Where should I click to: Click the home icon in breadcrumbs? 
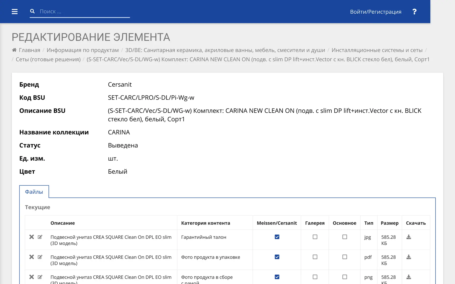[x=14, y=50]
